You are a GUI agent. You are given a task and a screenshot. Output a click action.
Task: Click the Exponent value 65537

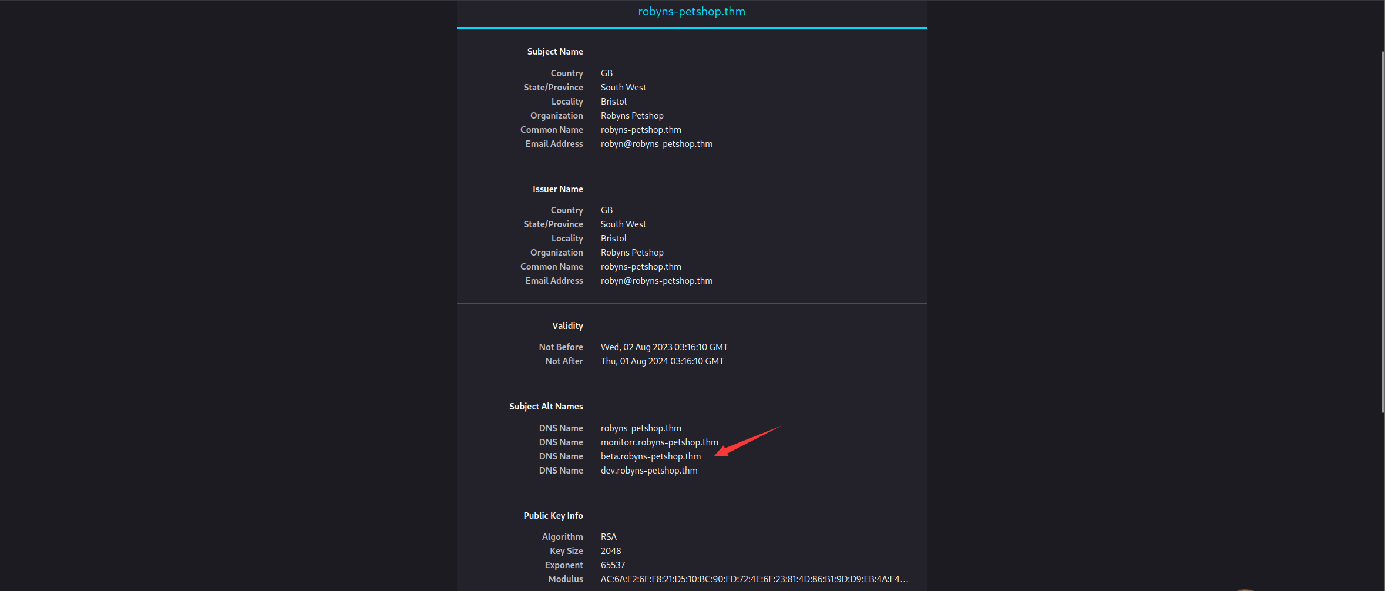613,565
